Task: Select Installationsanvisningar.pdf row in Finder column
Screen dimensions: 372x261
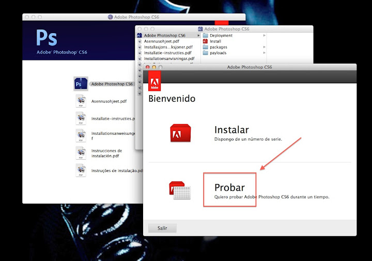Action: point(169,58)
